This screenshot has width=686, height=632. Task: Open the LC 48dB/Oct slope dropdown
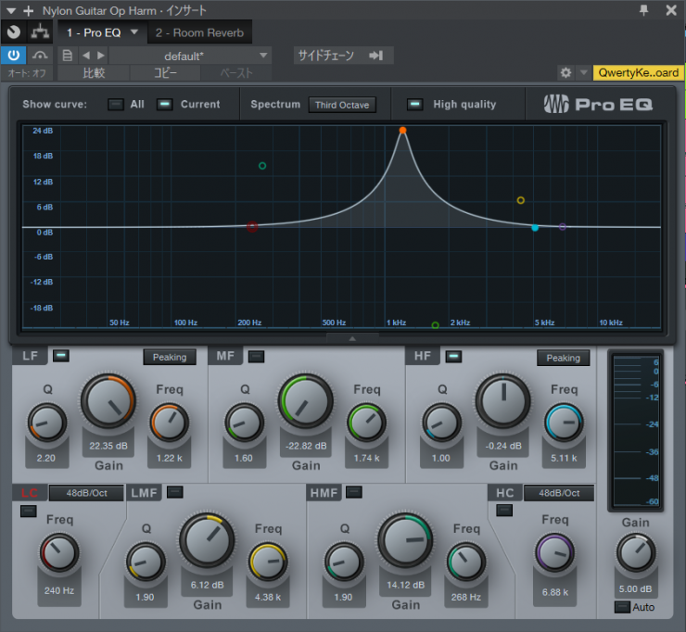pyautogui.click(x=86, y=493)
